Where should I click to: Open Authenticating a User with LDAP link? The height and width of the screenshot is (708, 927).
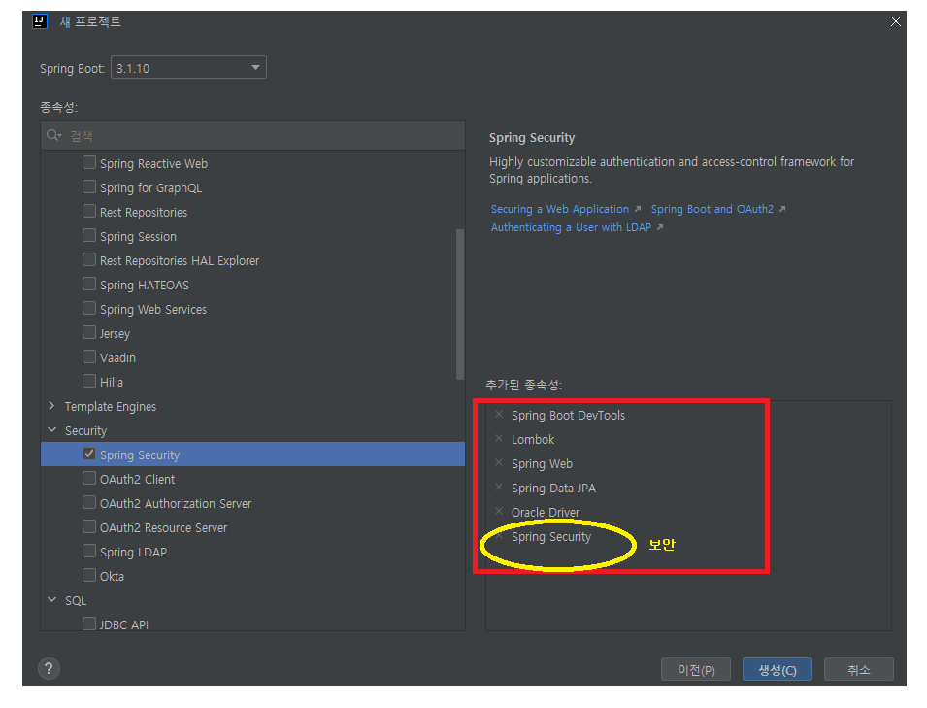(571, 227)
